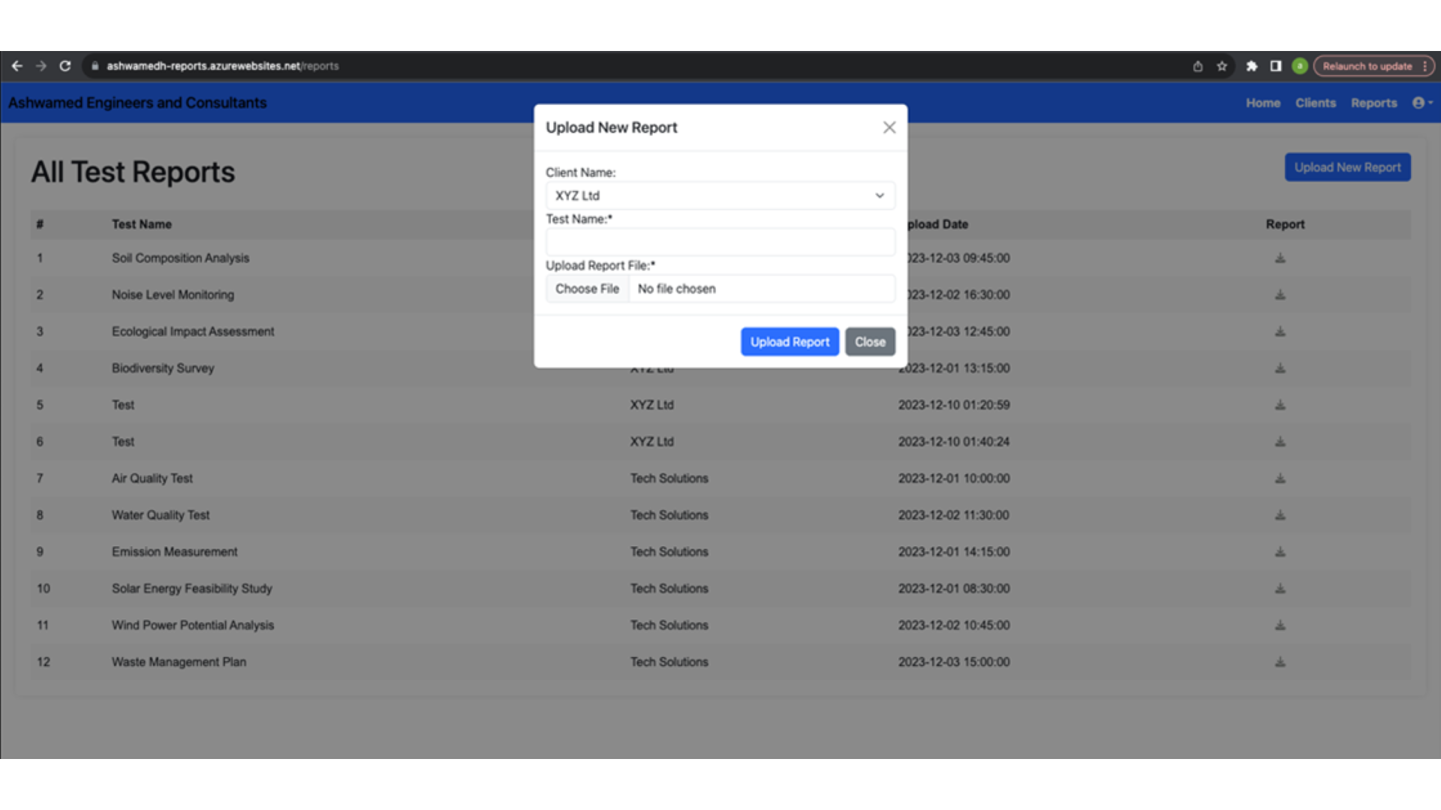Go to the Home nav item
1441x810 pixels.
click(x=1262, y=103)
